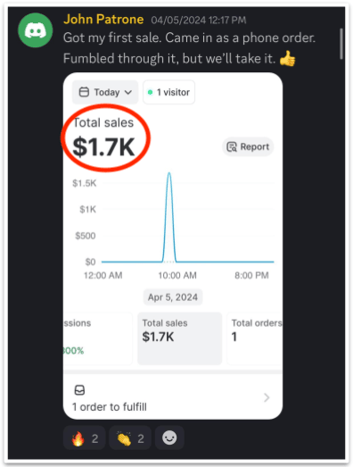Click the inbox icon above order to fulfill
Screen dimensions: 353x467
point(79,390)
